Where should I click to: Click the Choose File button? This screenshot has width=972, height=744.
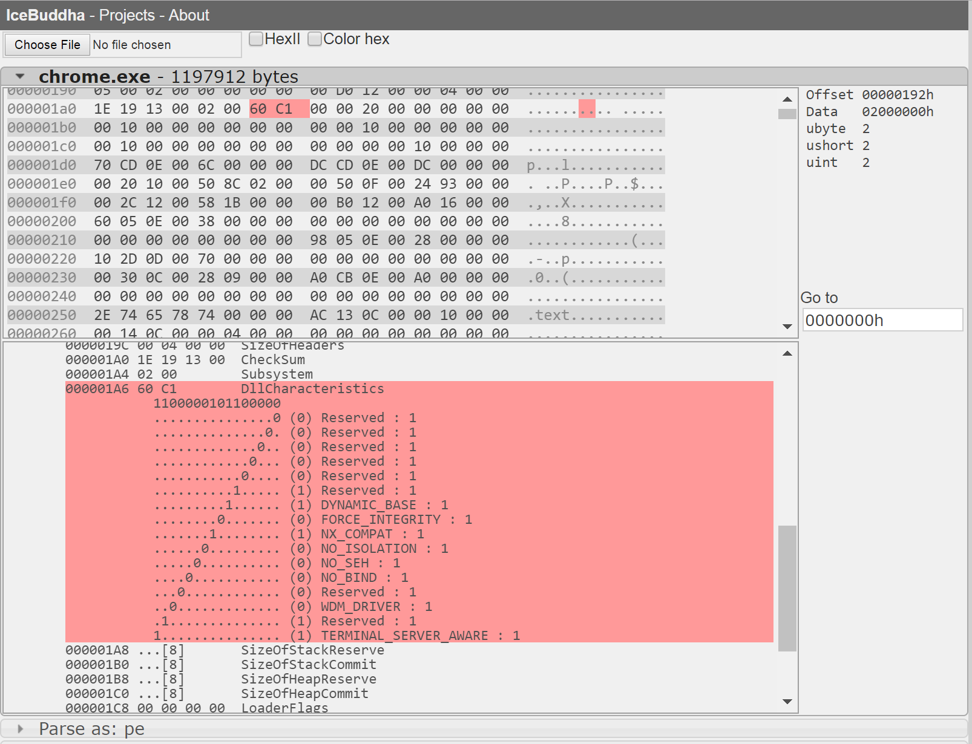pos(47,45)
